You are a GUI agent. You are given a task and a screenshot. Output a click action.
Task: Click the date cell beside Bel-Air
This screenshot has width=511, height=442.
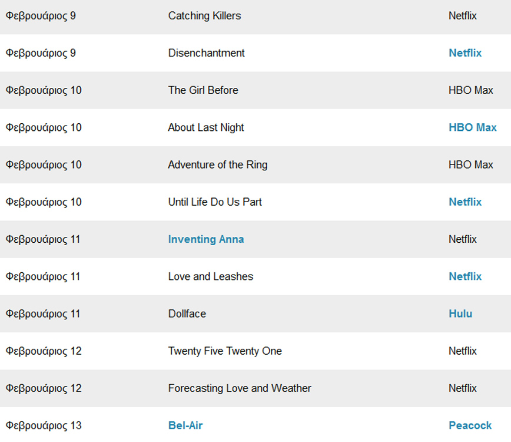44,425
